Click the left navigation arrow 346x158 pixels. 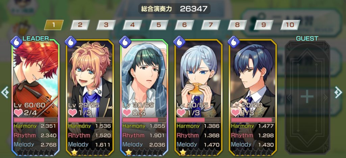(x=5, y=92)
